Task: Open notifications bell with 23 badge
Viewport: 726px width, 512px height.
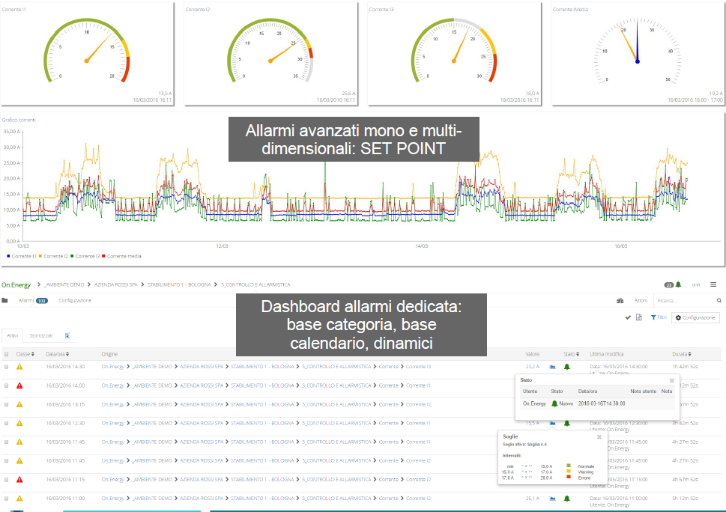Action: tap(678, 284)
